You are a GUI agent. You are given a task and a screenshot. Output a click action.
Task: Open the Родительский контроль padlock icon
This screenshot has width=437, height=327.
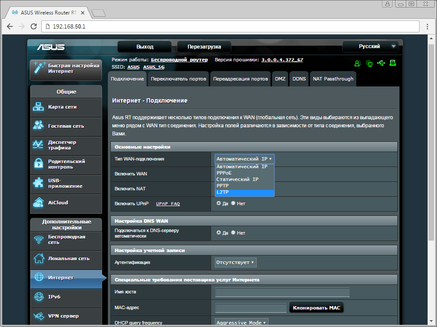(38, 163)
